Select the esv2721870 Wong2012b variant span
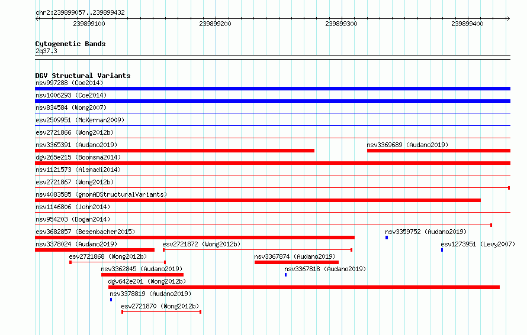The width and height of the screenshot is (527, 335). (x=161, y=312)
